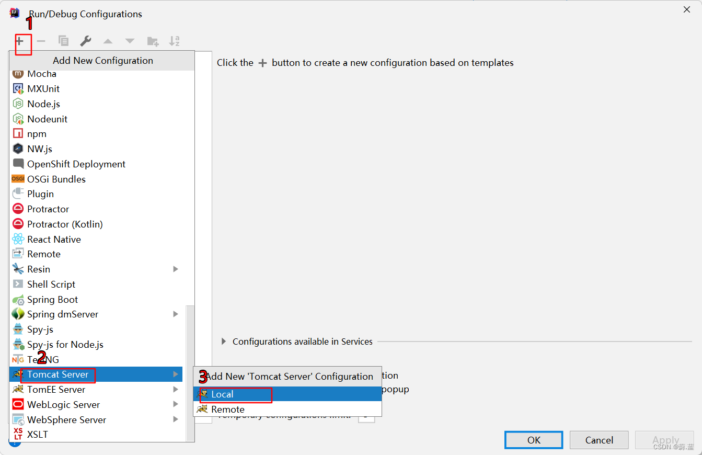Image resolution: width=702 pixels, height=455 pixels.
Task: Select the Protractor (Kotlin) icon
Action: (x=18, y=224)
